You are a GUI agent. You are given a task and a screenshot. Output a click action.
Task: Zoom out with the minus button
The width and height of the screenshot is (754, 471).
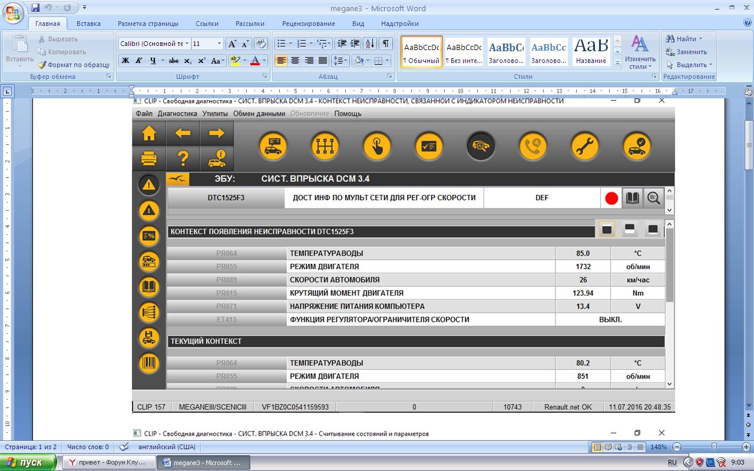click(x=677, y=447)
